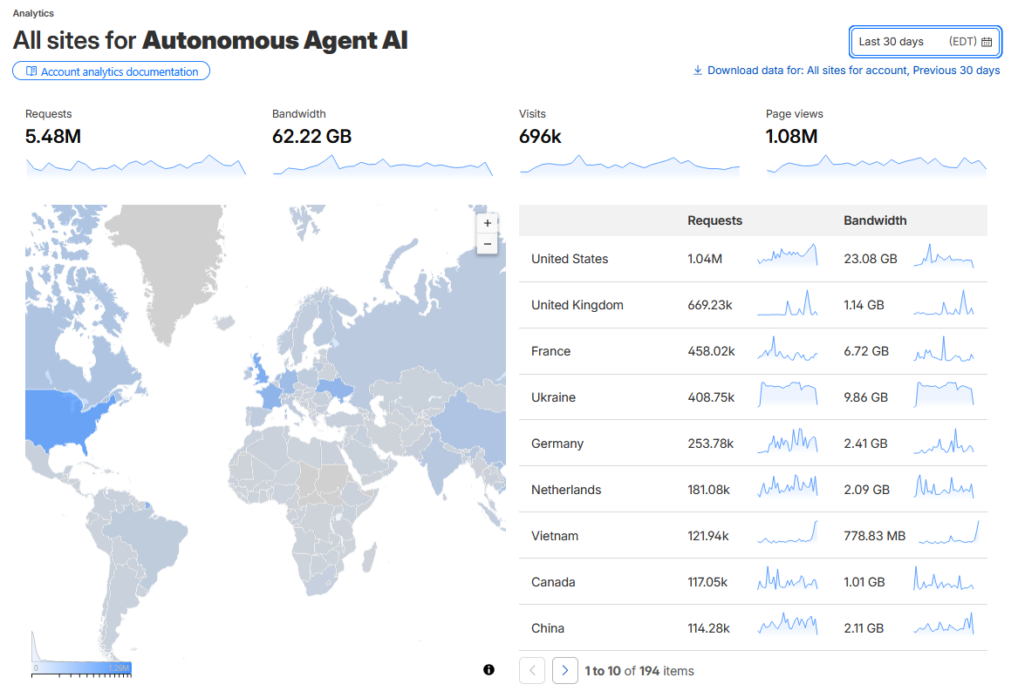The image size is (1018, 691).
Task: Click the 253.78k requests value
Action: pos(711,444)
